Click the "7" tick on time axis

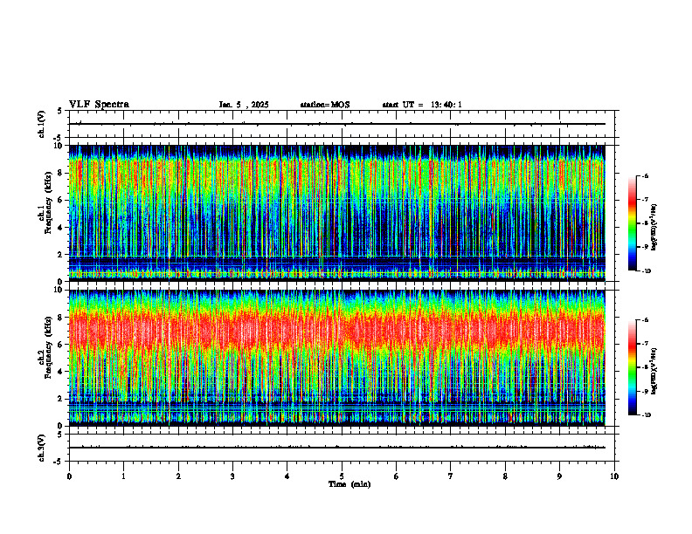[x=451, y=476]
